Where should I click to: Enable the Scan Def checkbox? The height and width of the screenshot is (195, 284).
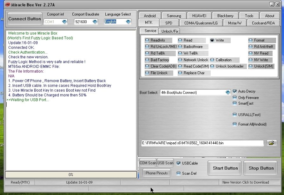[x=178, y=173]
